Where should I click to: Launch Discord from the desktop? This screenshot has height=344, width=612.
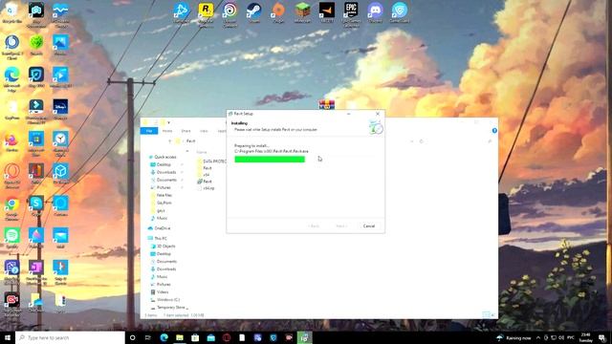[375, 12]
